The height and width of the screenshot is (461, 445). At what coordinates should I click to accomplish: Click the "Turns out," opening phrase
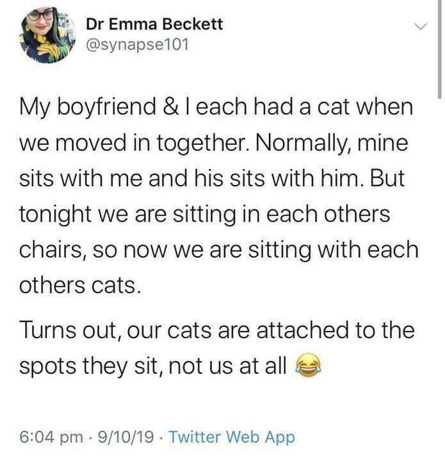69,332
